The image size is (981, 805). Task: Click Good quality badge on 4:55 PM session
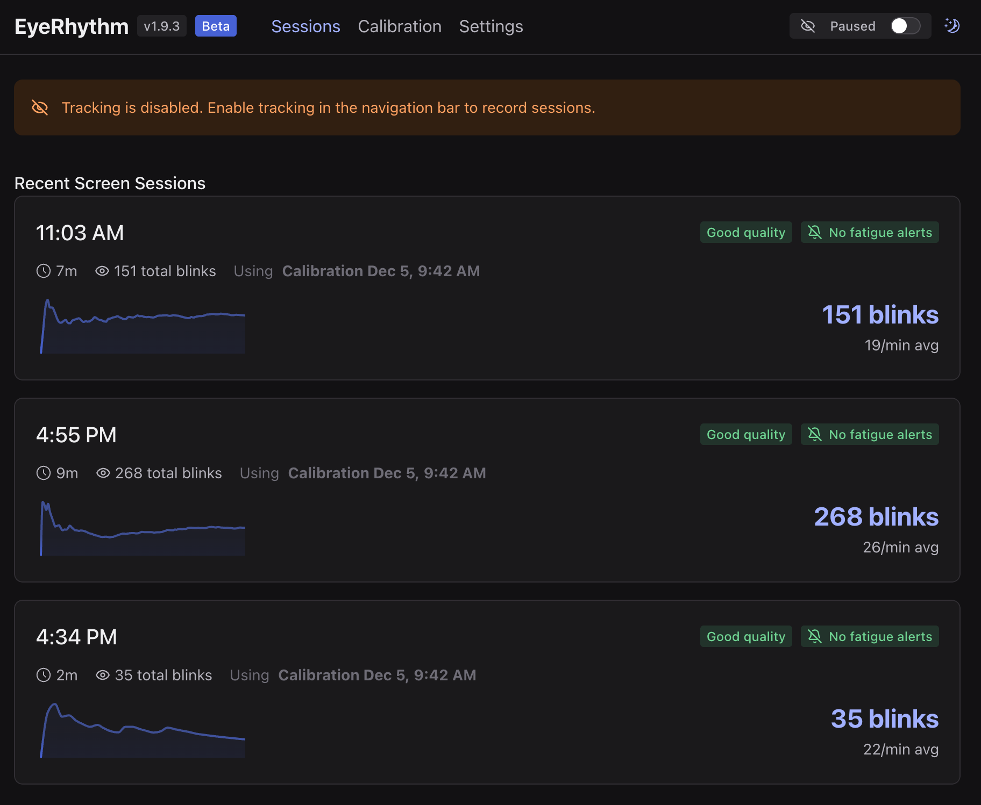pos(746,434)
